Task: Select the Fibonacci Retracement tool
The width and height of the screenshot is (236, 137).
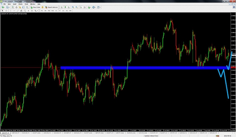Action: click(x=25, y=11)
